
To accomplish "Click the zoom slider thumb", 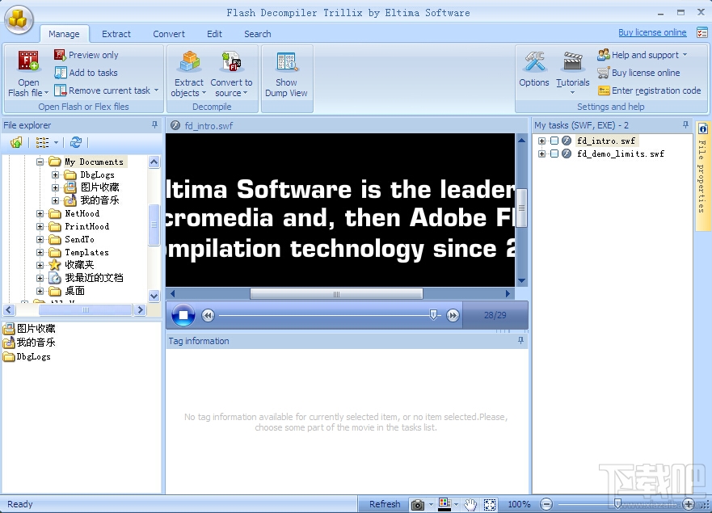I will click(617, 503).
